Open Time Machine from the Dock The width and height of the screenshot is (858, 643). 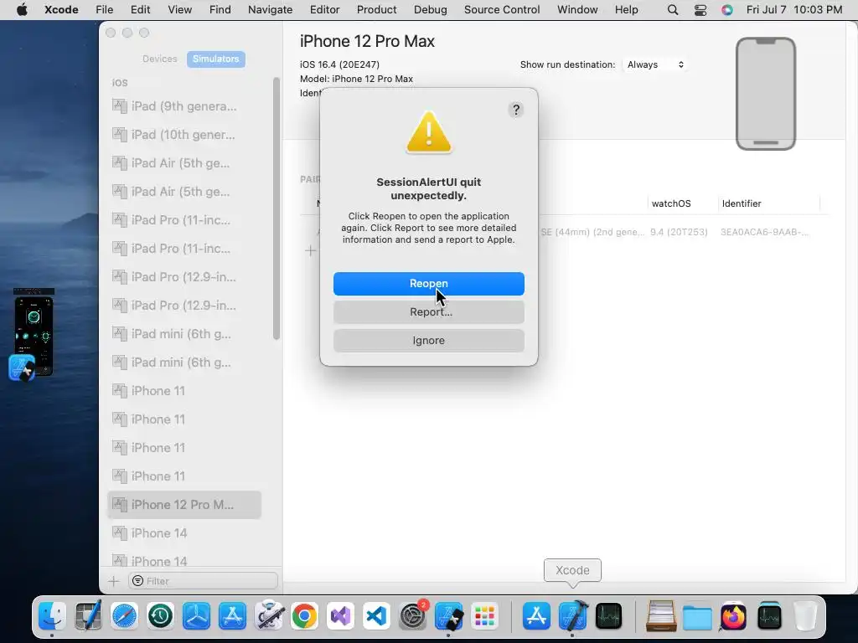coord(160,616)
